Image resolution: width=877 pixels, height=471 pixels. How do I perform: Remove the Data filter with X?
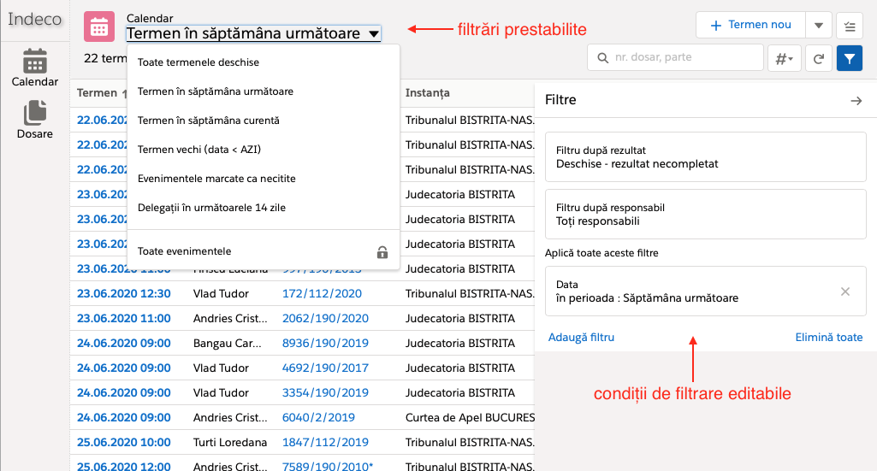click(845, 291)
